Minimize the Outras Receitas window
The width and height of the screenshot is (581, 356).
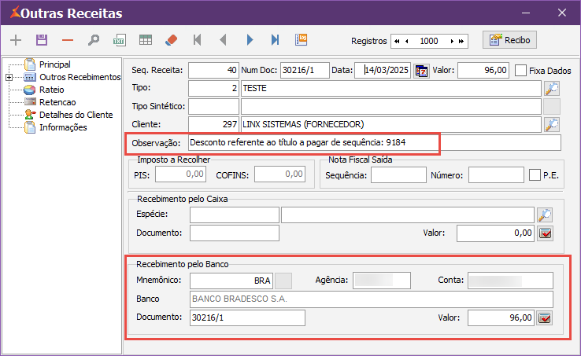click(x=526, y=13)
